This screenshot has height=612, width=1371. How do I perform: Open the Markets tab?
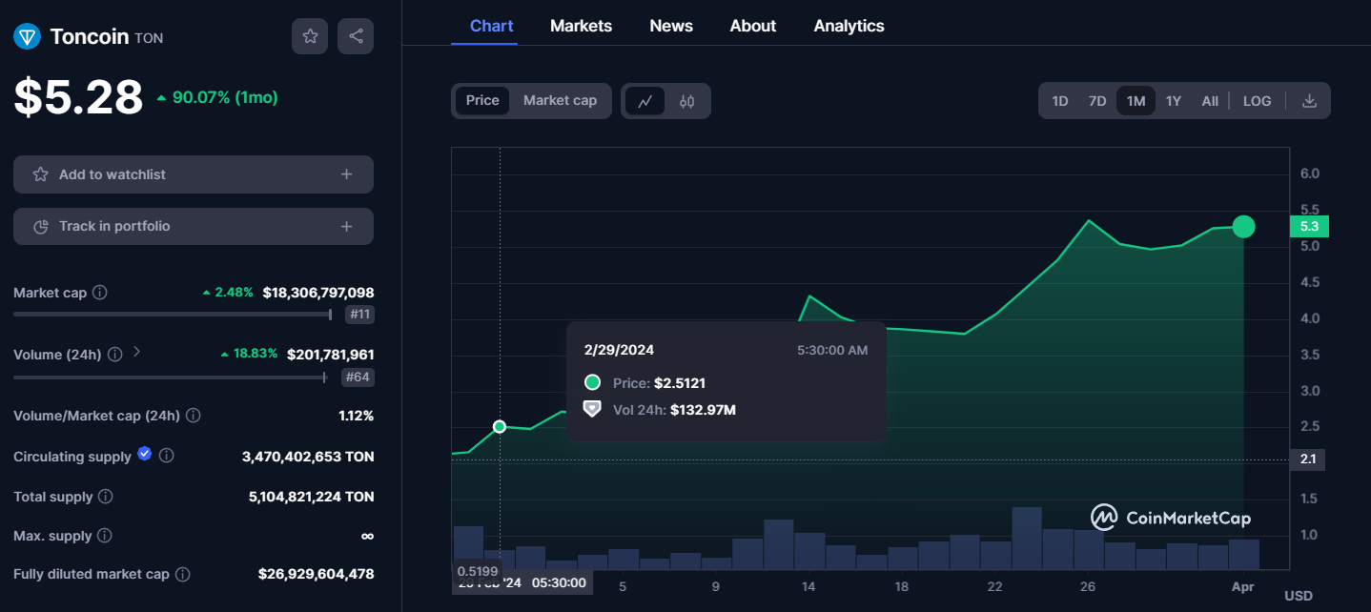[581, 26]
